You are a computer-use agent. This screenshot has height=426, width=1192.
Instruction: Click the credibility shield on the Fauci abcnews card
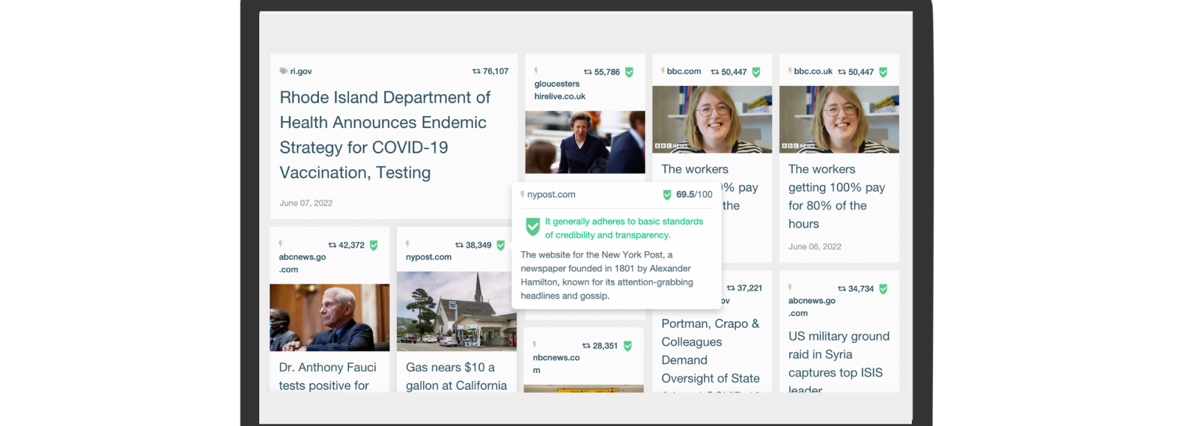tap(374, 245)
